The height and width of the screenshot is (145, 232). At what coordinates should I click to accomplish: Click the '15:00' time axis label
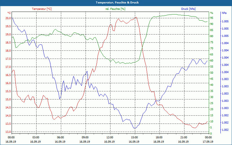(134, 137)
